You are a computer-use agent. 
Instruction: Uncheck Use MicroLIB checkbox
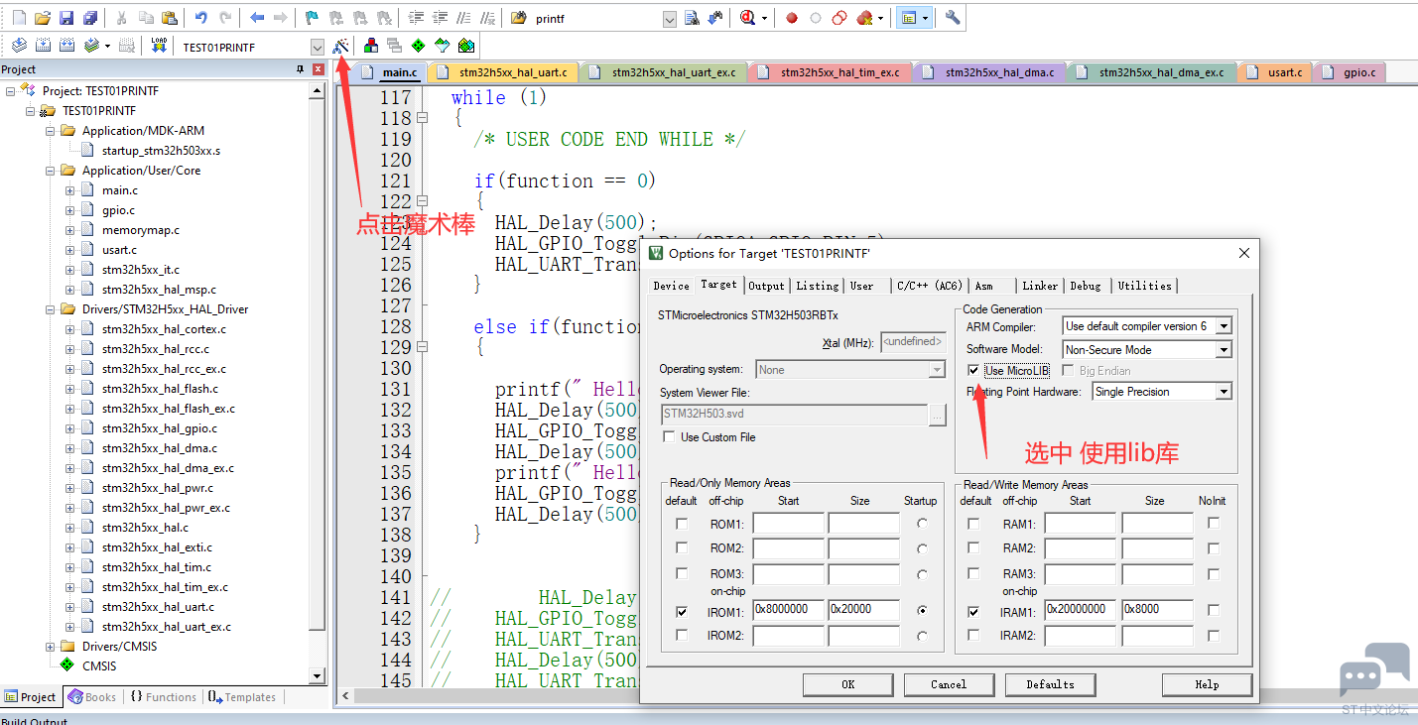(973, 371)
